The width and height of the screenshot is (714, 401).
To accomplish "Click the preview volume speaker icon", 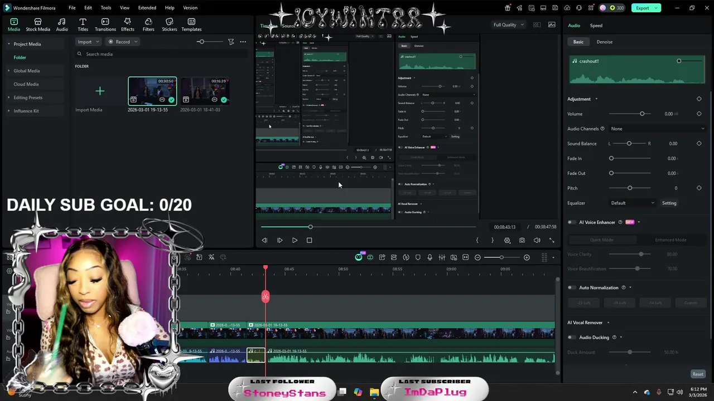I will coord(537,240).
